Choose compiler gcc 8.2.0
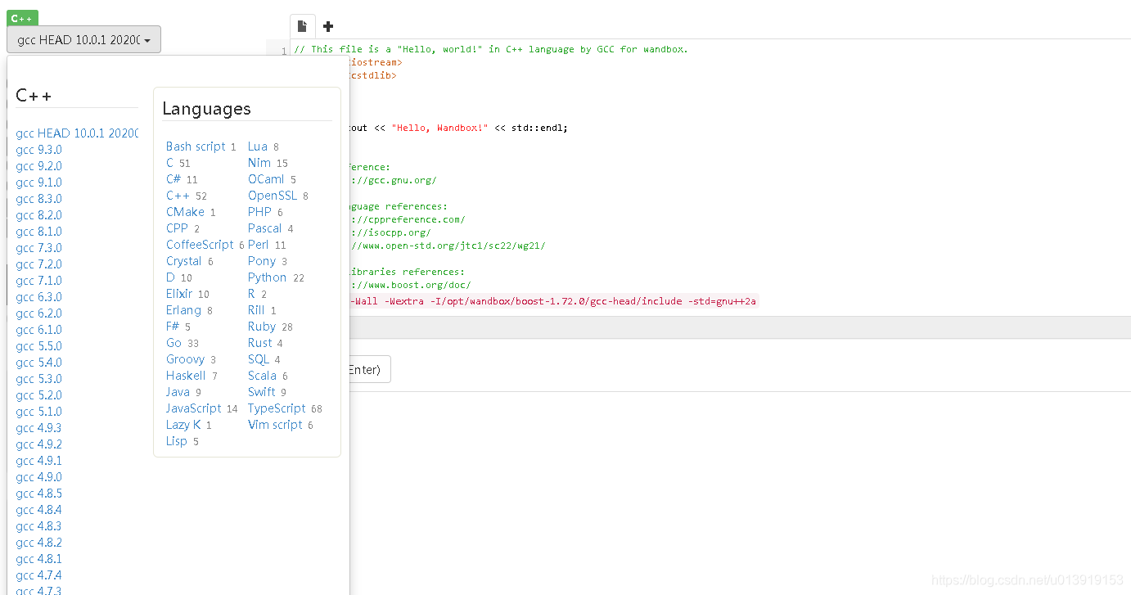Screen dimensions: 1131x595 [x=38, y=215]
